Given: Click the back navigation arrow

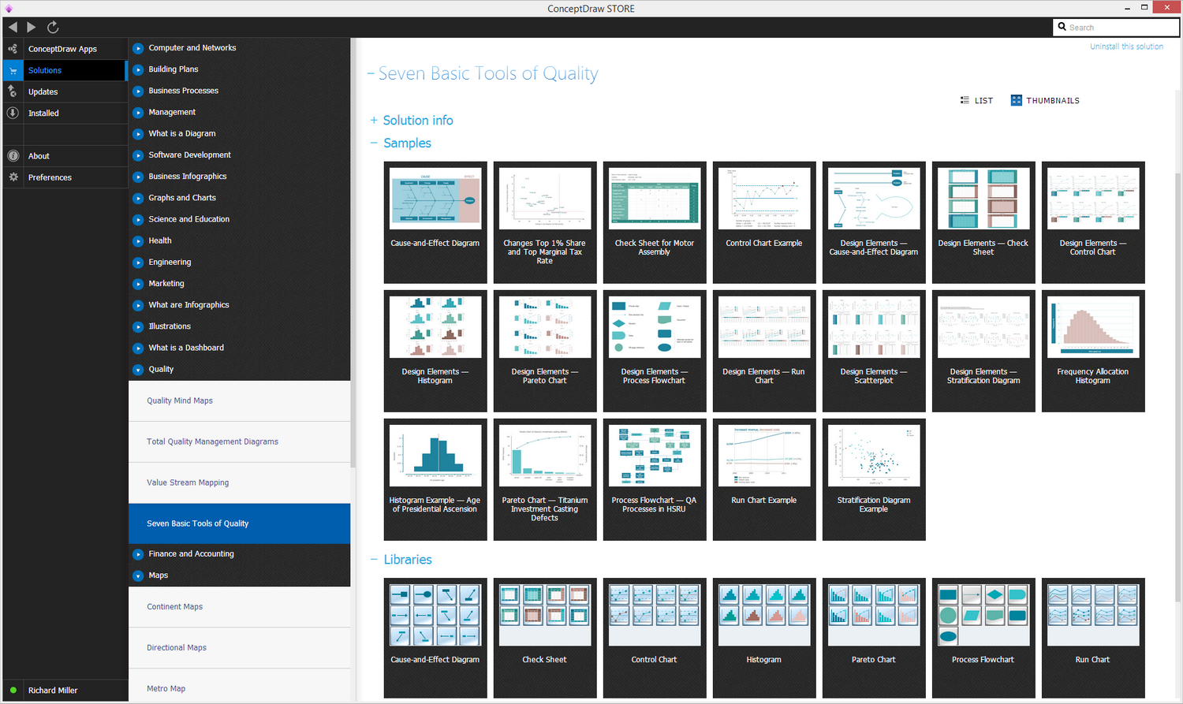Looking at the screenshot, I should coord(13,27).
